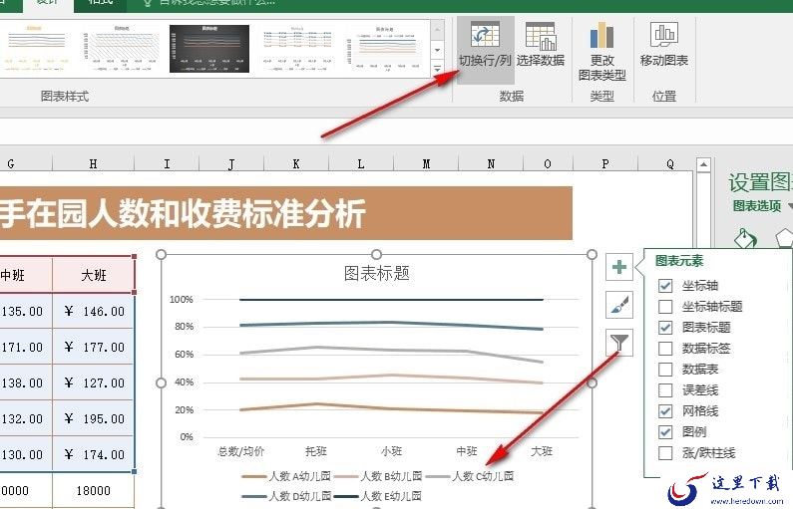Enable the 坐标轴标题 (Axis Titles) checkbox

coord(665,307)
